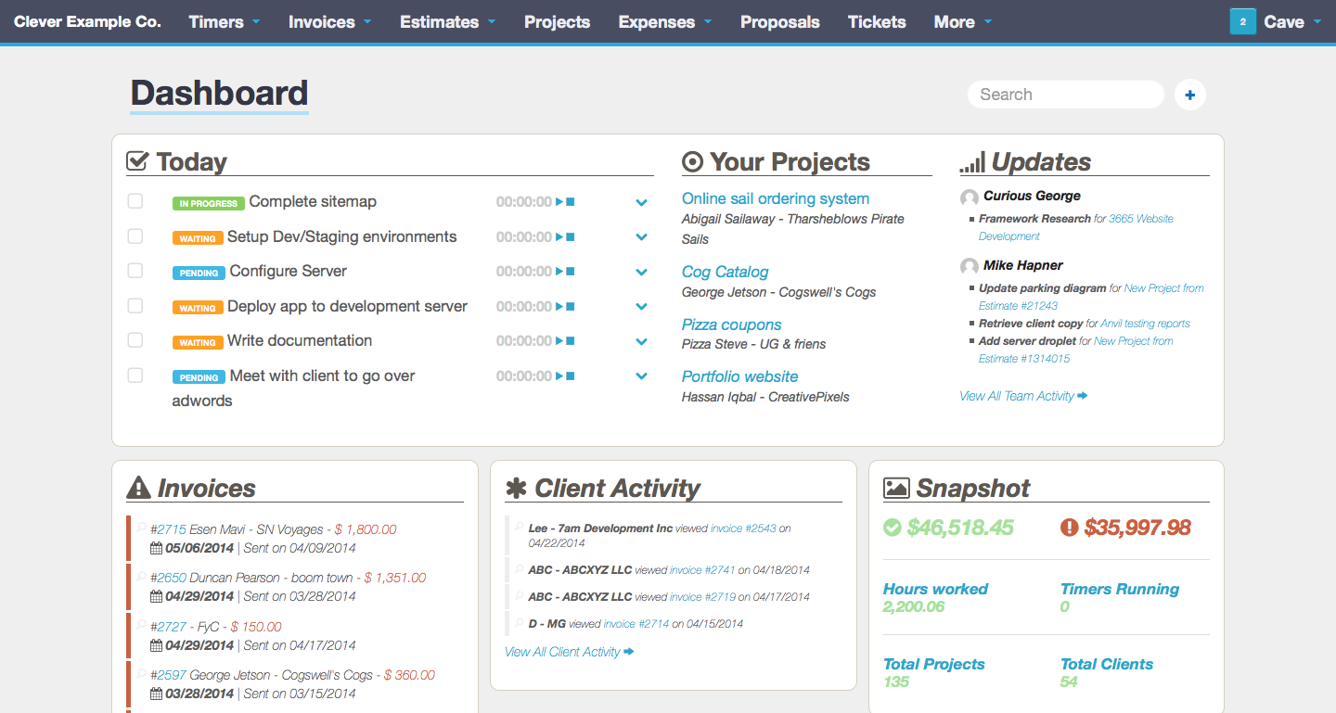Expand the Deploy app to development server task
Image resolution: width=1336 pixels, height=713 pixels.
pyautogui.click(x=641, y=307)
